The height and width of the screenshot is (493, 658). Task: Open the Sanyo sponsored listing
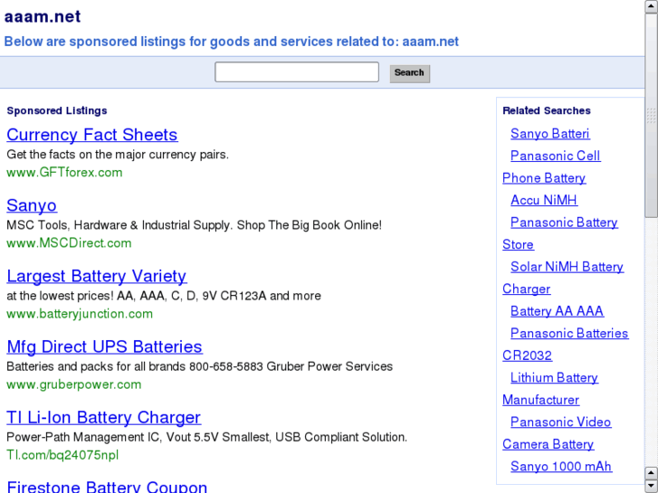coord(32,205)
